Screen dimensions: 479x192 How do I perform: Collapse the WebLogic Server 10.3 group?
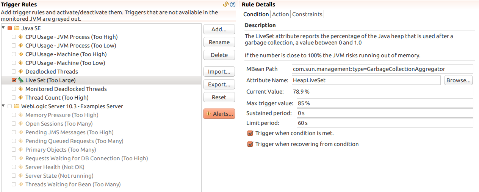(x=3, y=106)
